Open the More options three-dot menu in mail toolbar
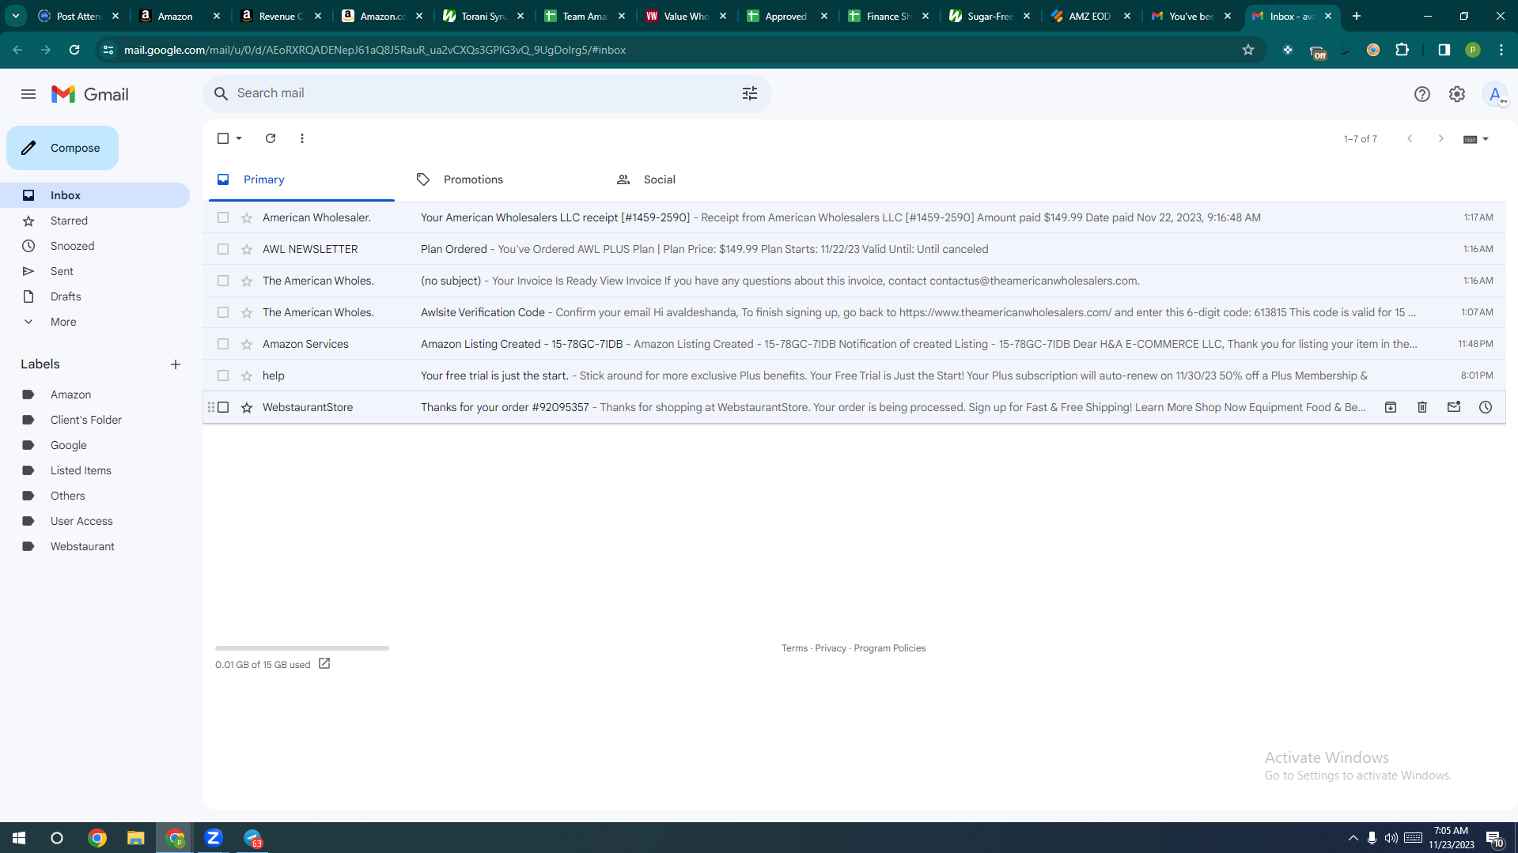Screen dimensions: 1518x853 coord(302,138)
